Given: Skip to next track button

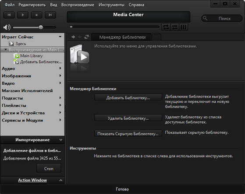Looking at the screenshot, I should pyautogui.click(x=50, y=15).
